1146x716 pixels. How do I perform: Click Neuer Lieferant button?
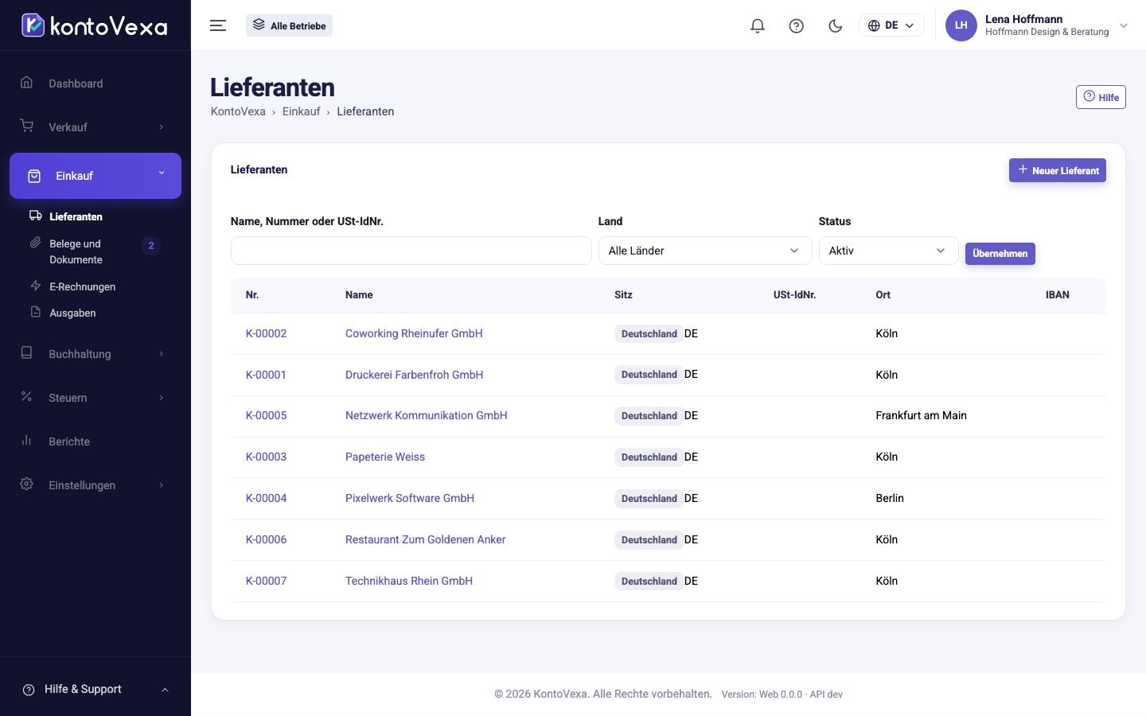coord(1058,170)
